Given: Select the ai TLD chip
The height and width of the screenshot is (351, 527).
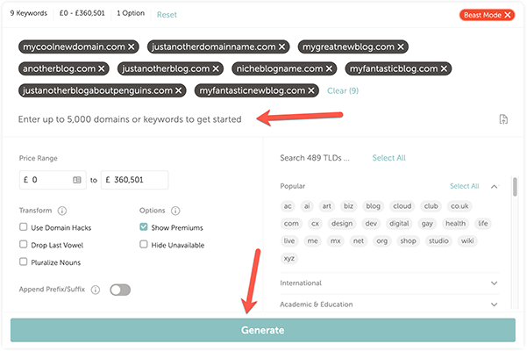Looking at the screenshot, I should coord(307,206).
